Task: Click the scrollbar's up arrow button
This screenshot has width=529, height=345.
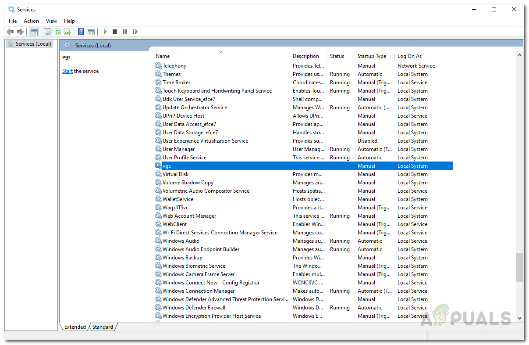Action: click(520, 55)
